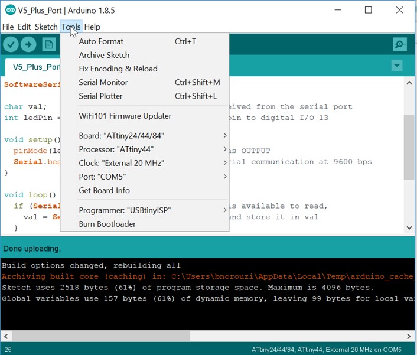Click 'char val;' code line

[25, 107]
